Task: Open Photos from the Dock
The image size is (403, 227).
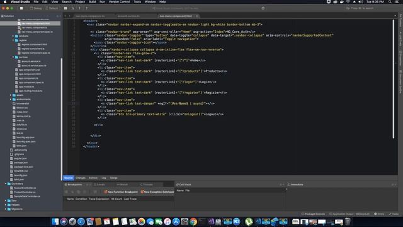Action: pos(141,221)
